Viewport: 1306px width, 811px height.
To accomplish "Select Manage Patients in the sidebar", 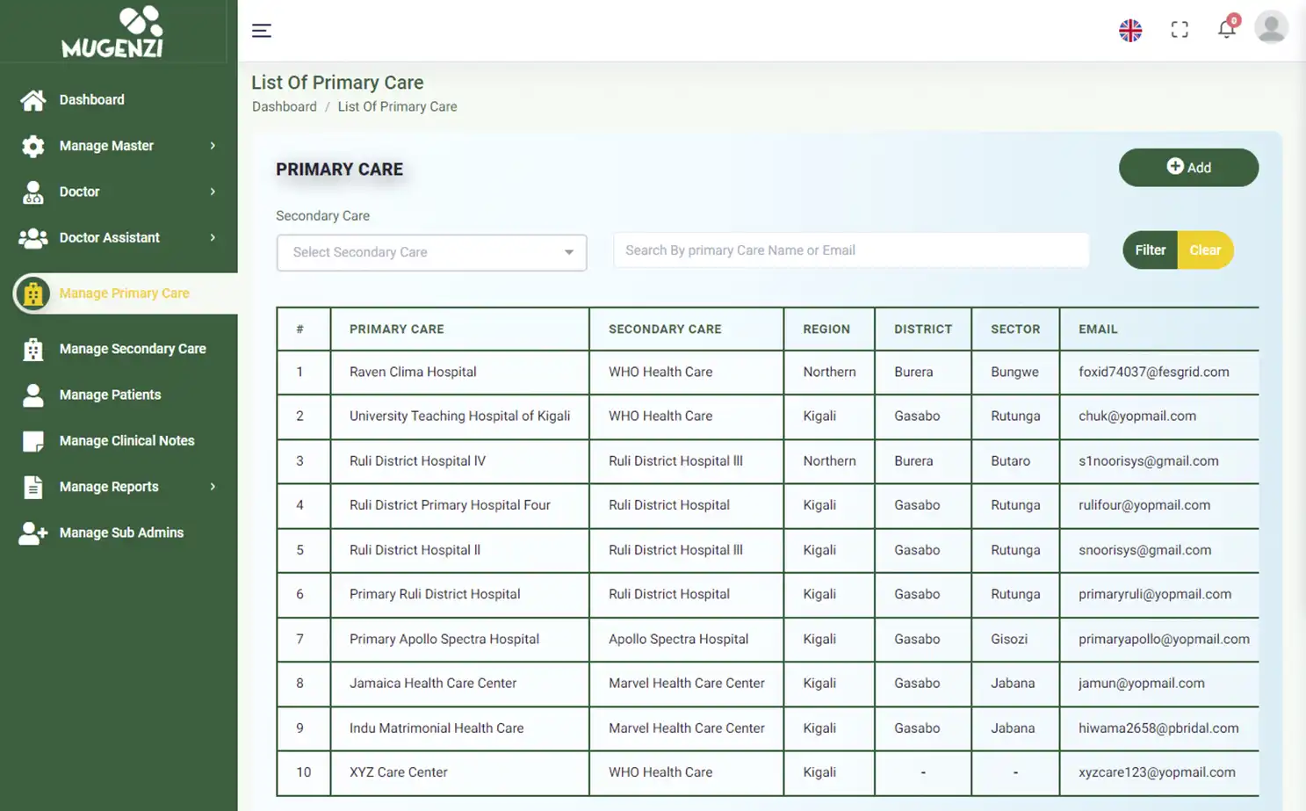I will pyautogui.click(x=32, y=395).
